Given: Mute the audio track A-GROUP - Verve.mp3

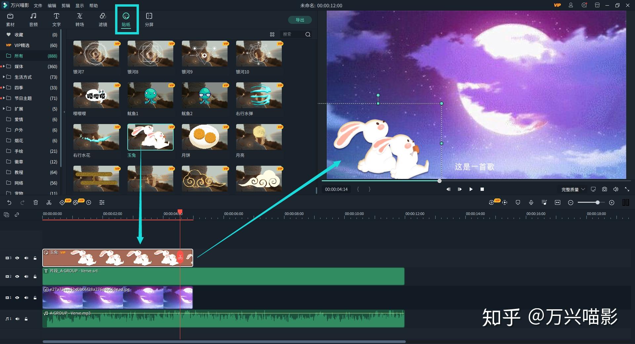Looking at the screenshot, I should point(17,319).
